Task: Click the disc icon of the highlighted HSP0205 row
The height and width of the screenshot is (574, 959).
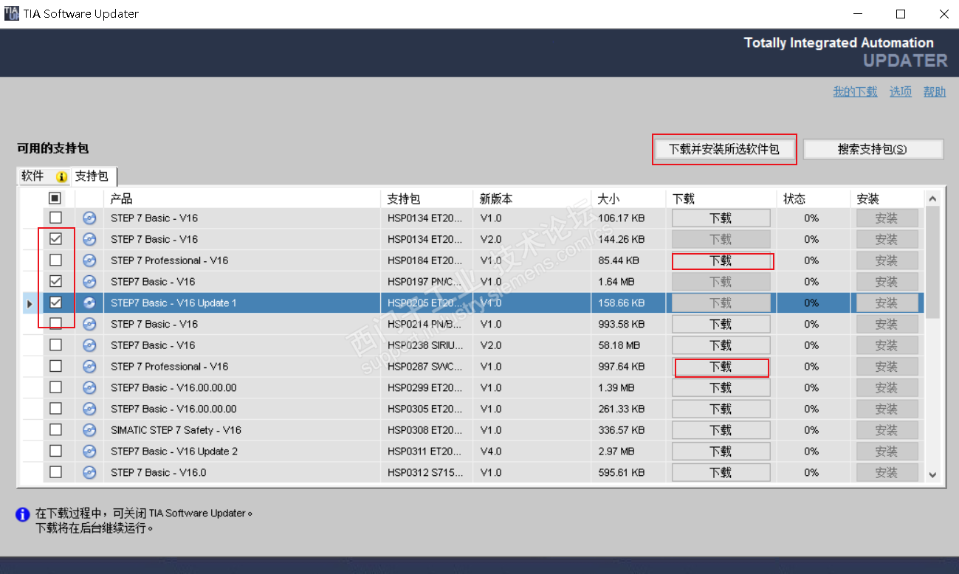Action: [89, 302]
